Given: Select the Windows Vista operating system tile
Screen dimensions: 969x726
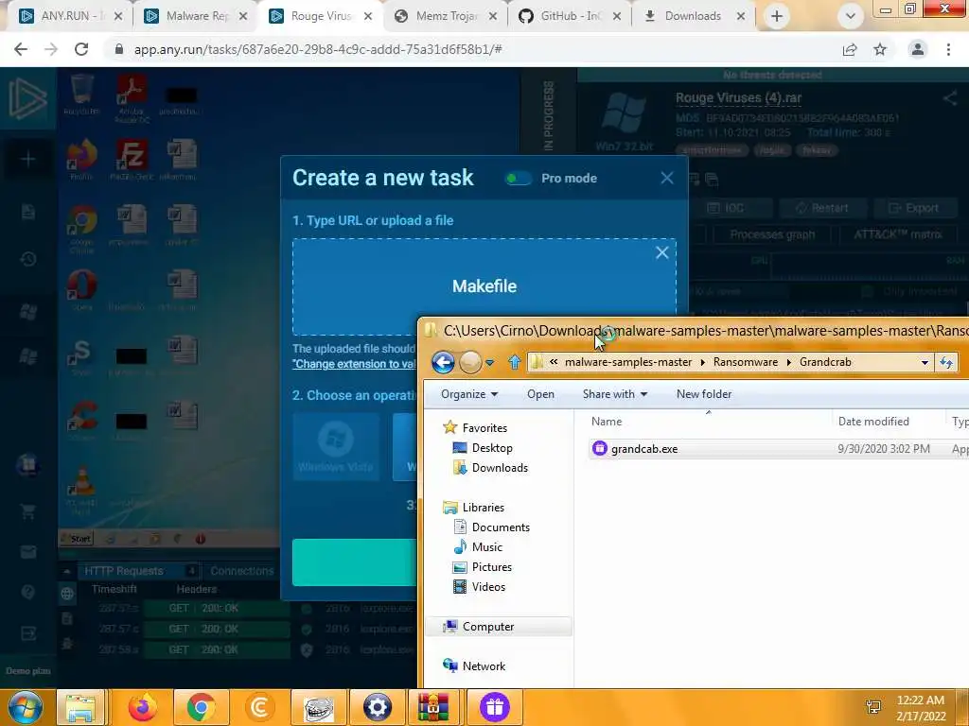Looking at the screenshot, I should [336, 446].
